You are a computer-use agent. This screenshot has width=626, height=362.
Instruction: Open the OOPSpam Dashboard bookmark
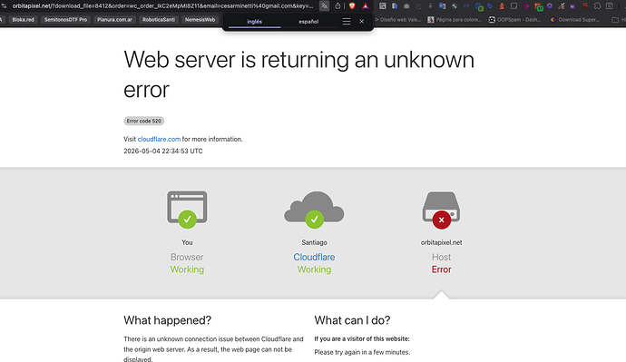click(515, 20)
